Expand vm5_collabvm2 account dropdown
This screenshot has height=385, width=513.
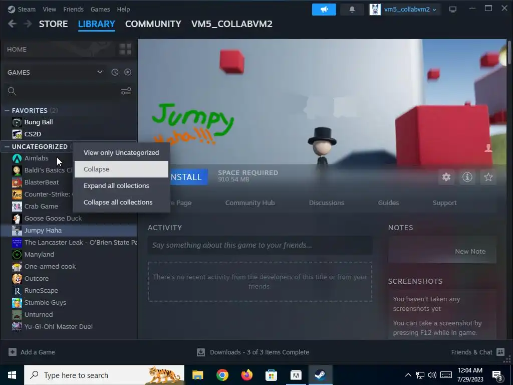click(x=434, y=10)
